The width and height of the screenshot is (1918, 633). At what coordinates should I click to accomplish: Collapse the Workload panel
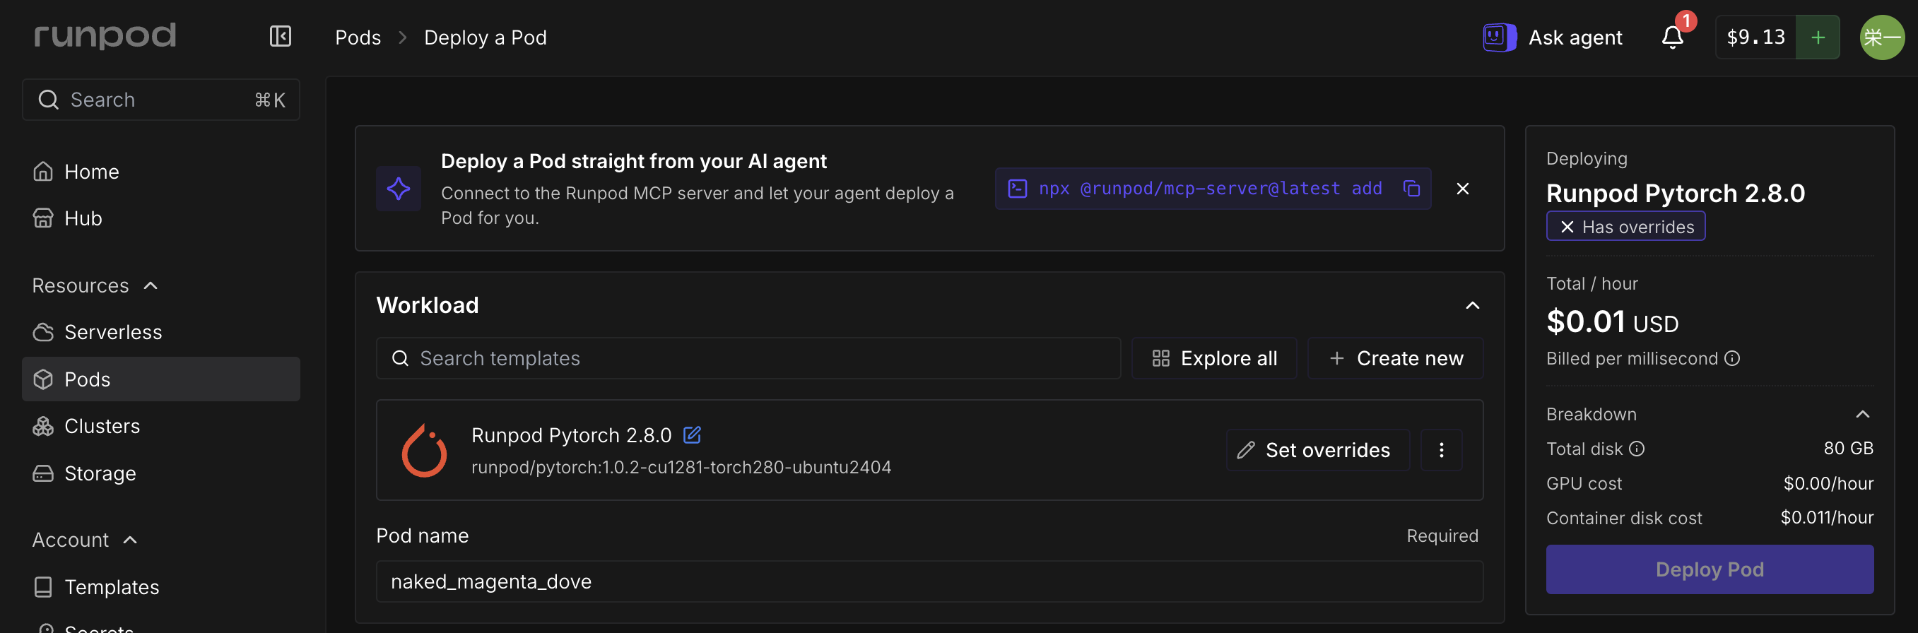click(x=1472, y=305)
